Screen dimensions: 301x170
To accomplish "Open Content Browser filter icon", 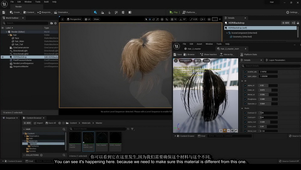I will tap(132, 129).
